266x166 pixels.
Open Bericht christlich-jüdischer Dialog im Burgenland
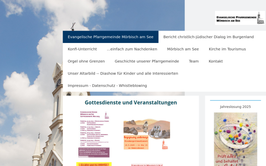[x=208, y=37]
